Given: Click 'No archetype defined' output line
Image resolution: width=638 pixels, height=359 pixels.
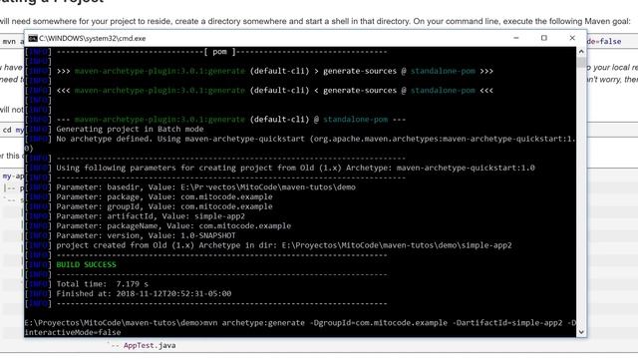Looking at the screenshot, I should (x=300, y=144).
